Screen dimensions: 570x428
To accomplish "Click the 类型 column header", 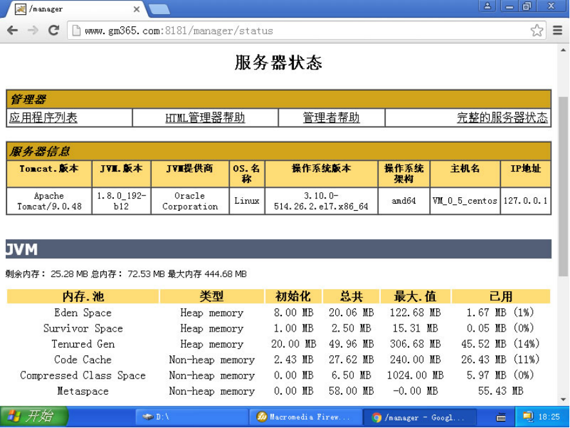I will (212, 297).
